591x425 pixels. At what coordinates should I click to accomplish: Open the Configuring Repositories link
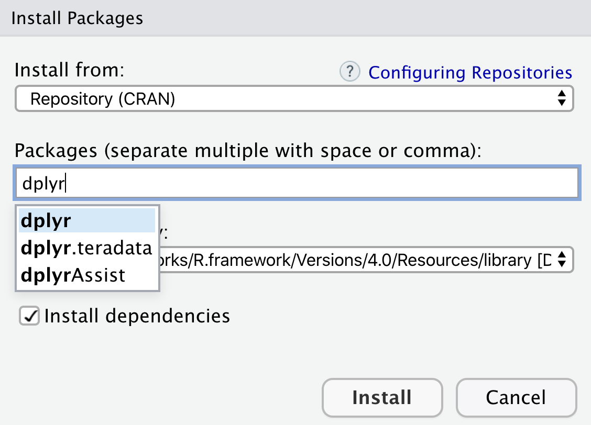pyautogui.click(x=470, y=73)
